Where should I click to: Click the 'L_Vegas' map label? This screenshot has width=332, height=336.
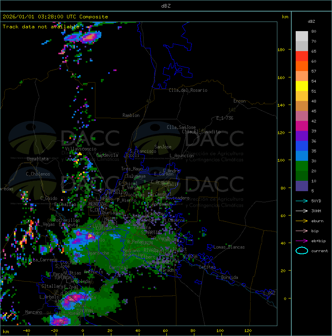click(46, 224)
